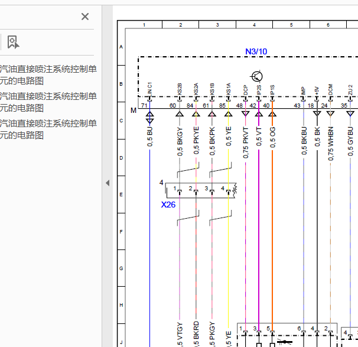Open the first 汽油直接喷注系统控制单元的电路图 bookmark

coord(48,75)
